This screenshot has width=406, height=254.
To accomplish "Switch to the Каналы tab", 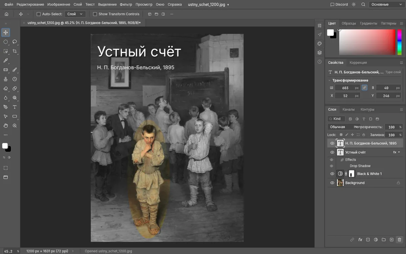I will [348, 109].
